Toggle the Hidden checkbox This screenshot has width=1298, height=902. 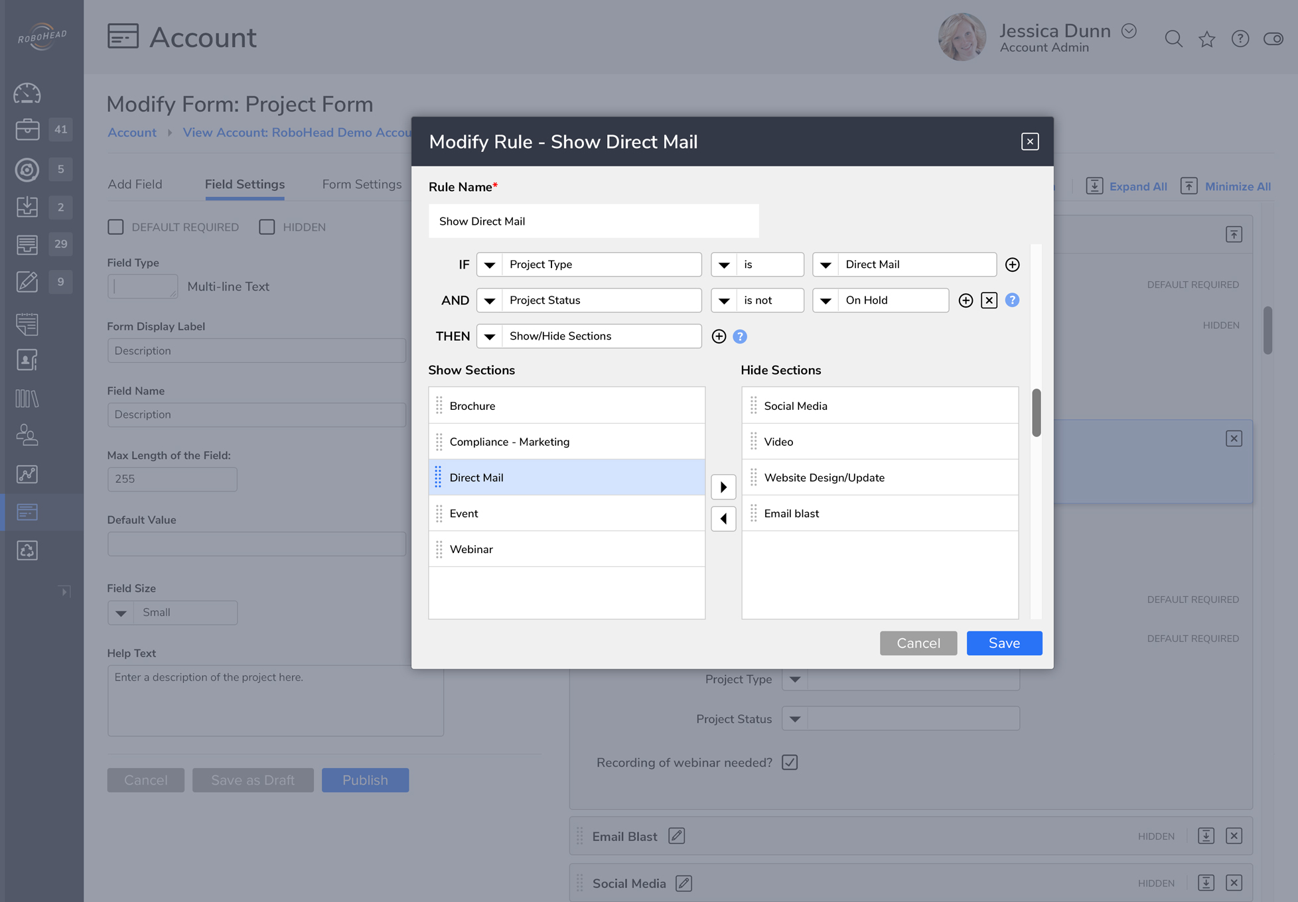pos(267,227)
